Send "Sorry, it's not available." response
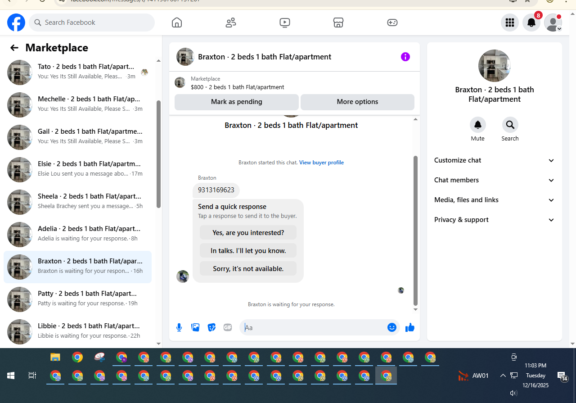 tap(248, 269)
